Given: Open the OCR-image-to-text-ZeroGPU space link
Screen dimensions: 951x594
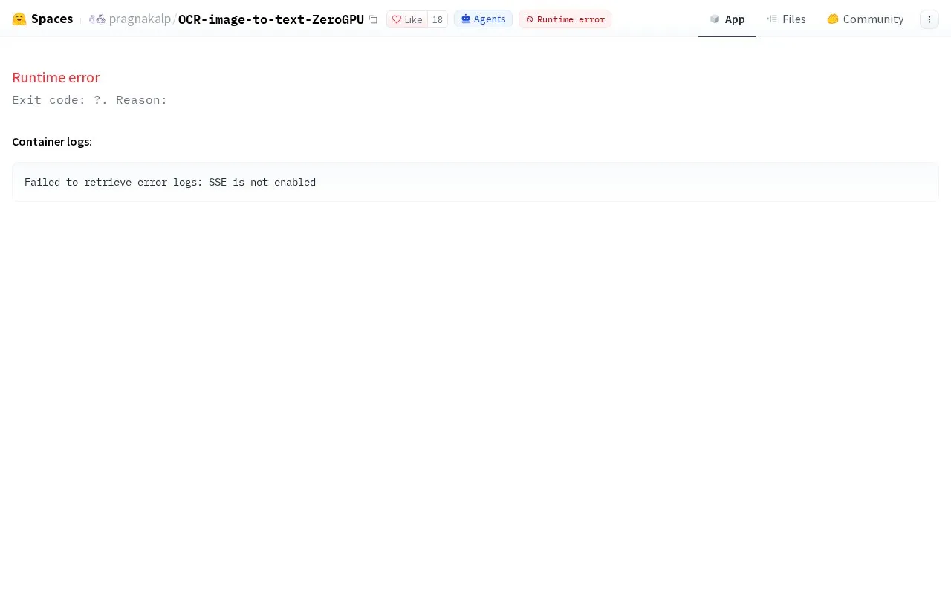Looking at the screenshot, I should click(271, 19).
